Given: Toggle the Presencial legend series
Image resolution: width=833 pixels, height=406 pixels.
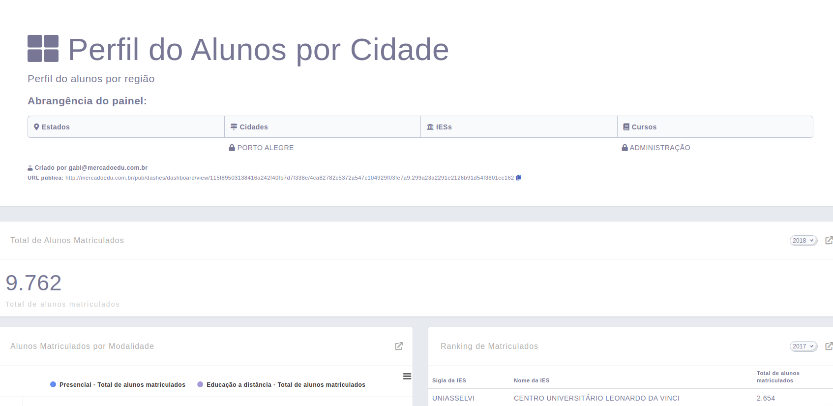Looking at the screenshot, I should pos(118,385).
